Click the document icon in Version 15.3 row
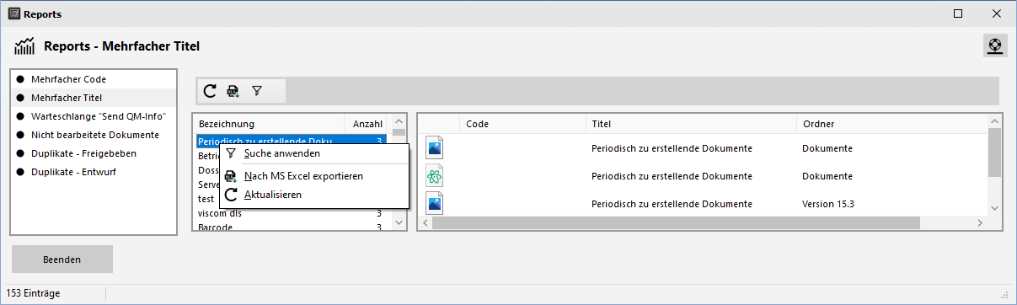The height and width of the screenshot is (305, 1017). point(435,204)
